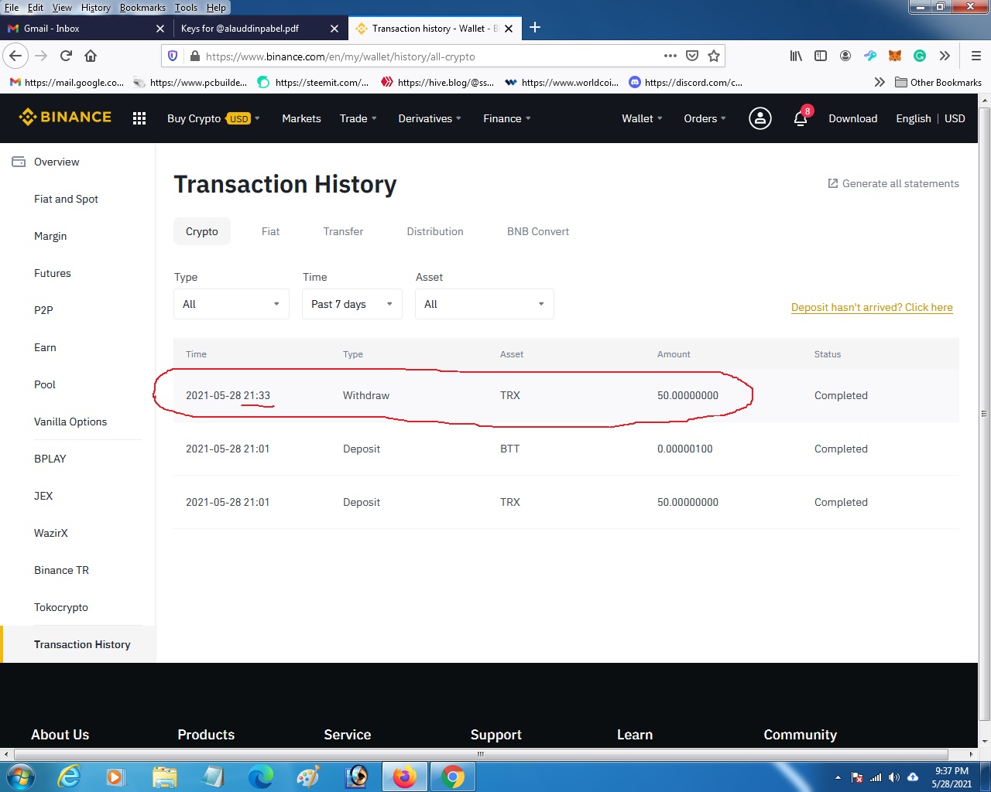Viewport: 991px width, 792px height.
Task: Open Google Chrome from the taskbar
Action: (452, 777)
